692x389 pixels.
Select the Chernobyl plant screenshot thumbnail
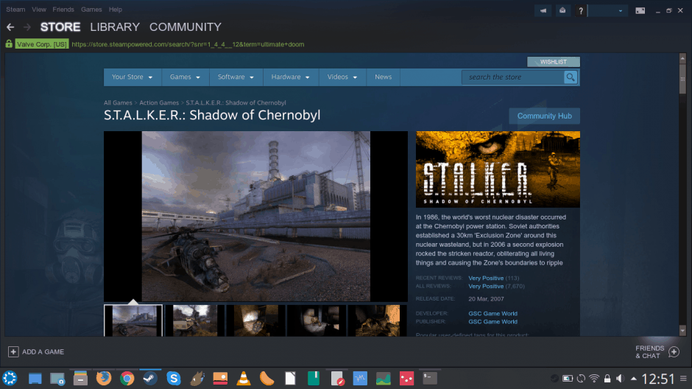pos(133,320)
